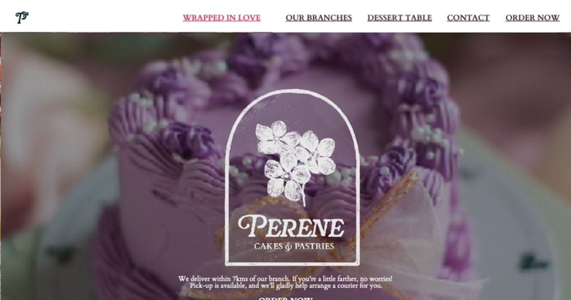Image resolution: width=571 pixels, height=300 pixels.
Task: Click the PERENE wordmark in the arch emblem
Action: (291, 226)
